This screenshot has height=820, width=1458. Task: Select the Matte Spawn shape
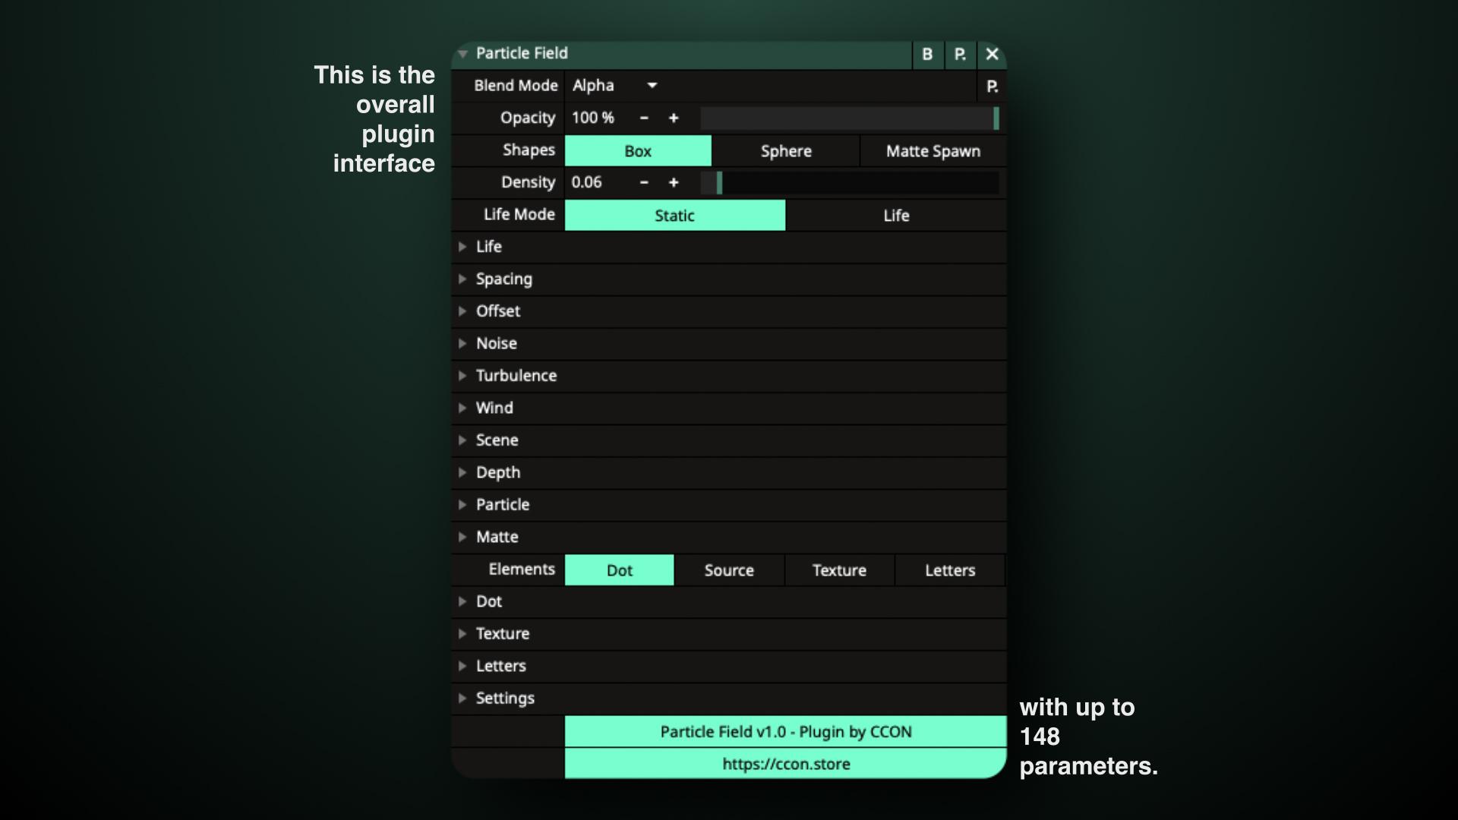933,151
